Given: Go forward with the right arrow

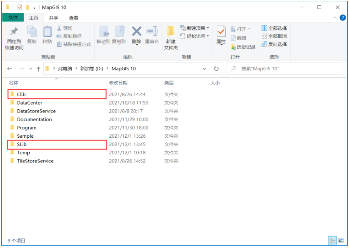Looking at the screenshot, I should pos(21,69).
